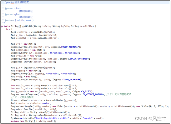Viewport: 171px width, 124px height.
Task: Click the 'try {' line
Action: click(9, 29)
